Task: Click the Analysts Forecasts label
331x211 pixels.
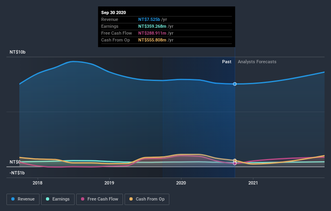Action: [257, 62]
